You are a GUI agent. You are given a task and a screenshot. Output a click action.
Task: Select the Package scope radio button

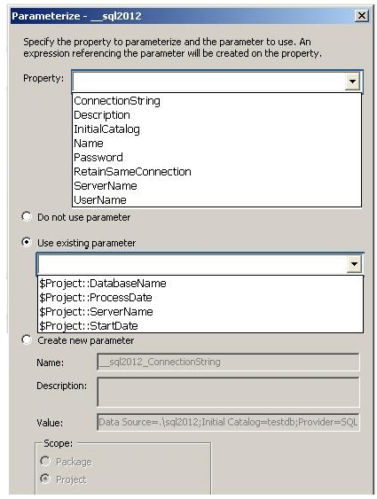45,461
